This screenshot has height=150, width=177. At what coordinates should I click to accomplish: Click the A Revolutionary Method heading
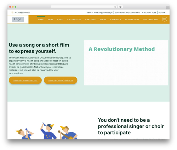[x=121, y=49]
